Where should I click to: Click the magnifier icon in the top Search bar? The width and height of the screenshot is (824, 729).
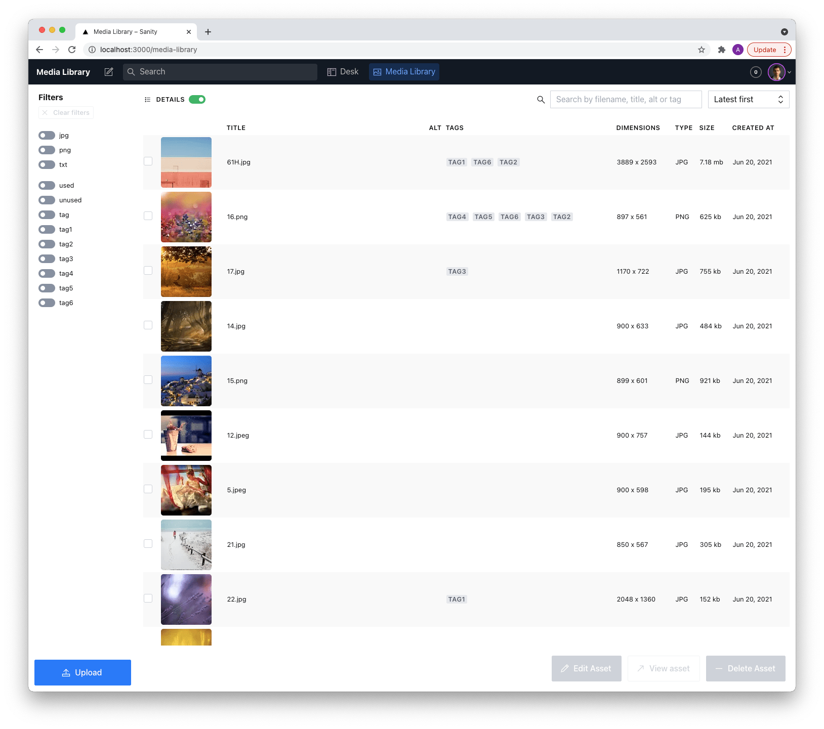point(131,72)
